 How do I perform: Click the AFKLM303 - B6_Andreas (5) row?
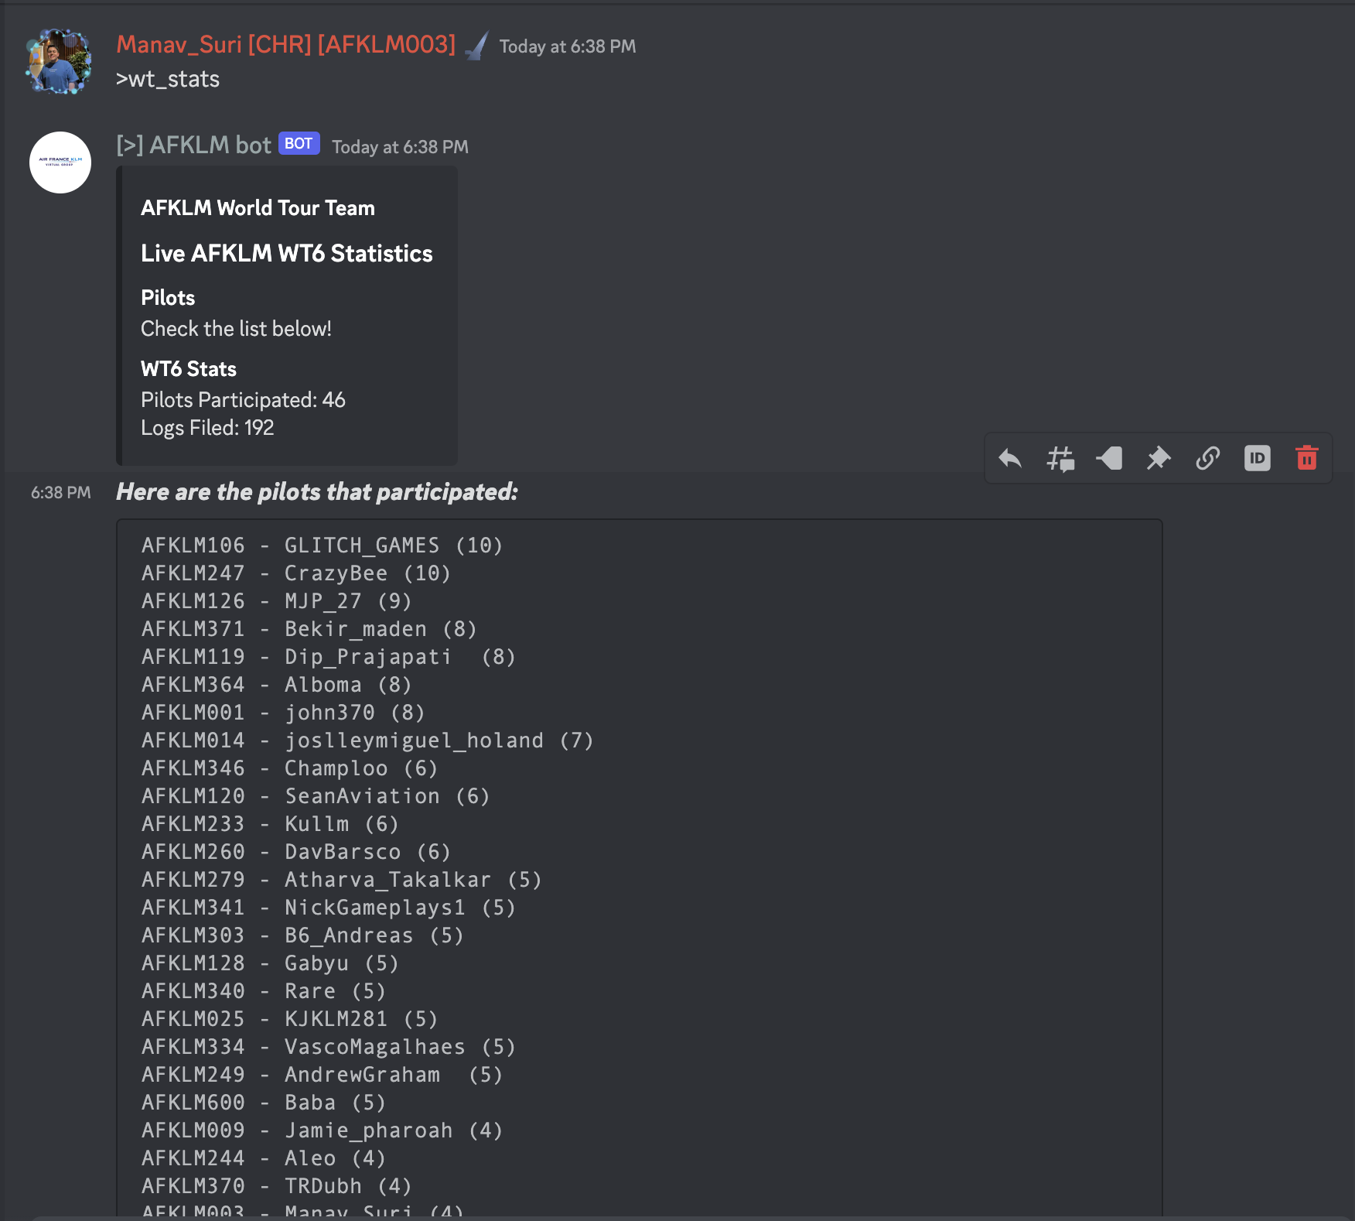303,935
